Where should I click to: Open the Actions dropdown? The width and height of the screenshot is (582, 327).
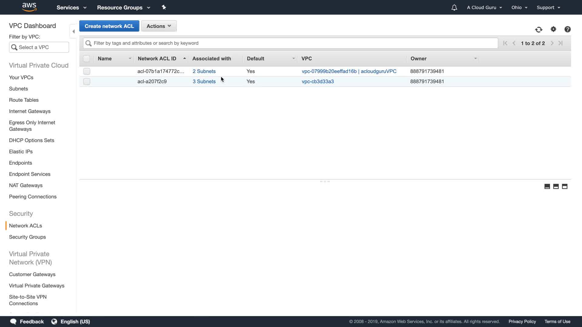tap(159, 26)
